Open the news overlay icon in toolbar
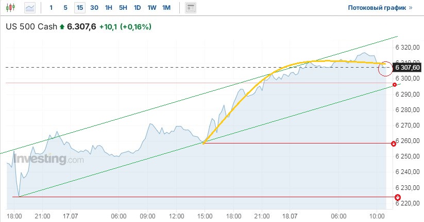 [191, 8]
